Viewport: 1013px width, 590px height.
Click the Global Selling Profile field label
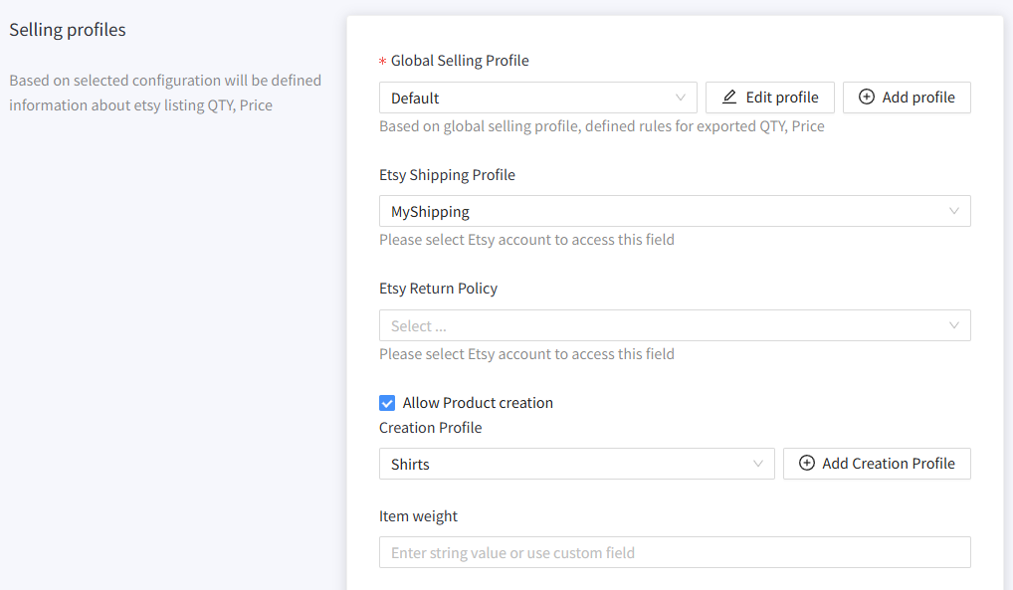click(460, 61)
